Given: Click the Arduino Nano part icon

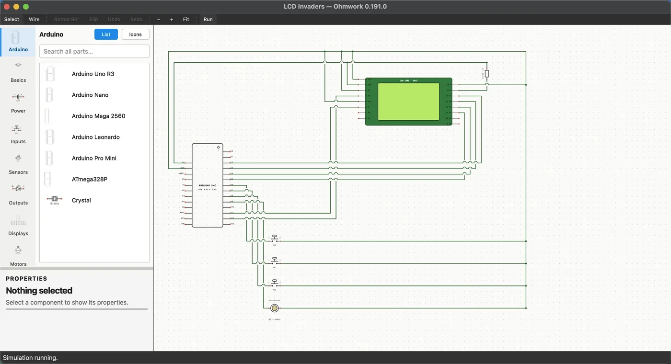Looking at the screenshot, I should [x=49, y=95].
